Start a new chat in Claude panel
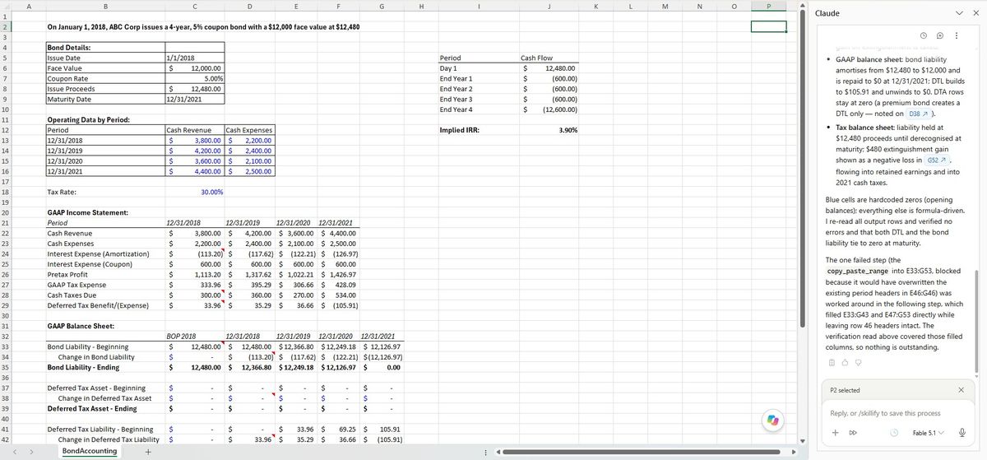The width and height of the screenshot is (987, 460). [x=940, y=36]
